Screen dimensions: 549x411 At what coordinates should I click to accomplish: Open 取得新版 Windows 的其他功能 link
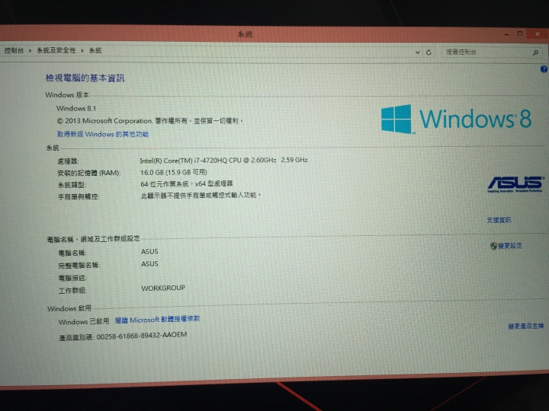103,134
